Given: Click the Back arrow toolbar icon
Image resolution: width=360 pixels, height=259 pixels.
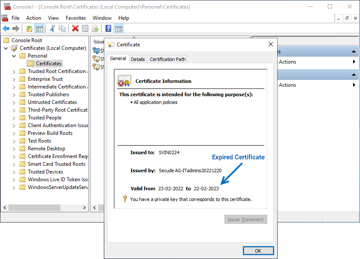Looking at the screenshot, I should pos(6,28).
